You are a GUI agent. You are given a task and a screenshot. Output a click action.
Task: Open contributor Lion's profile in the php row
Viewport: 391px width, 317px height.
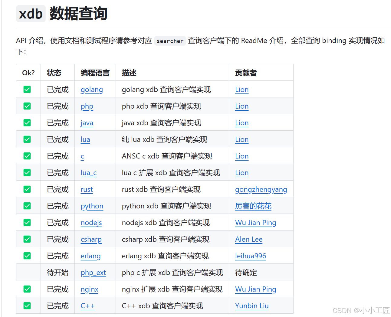pos(241,106)
